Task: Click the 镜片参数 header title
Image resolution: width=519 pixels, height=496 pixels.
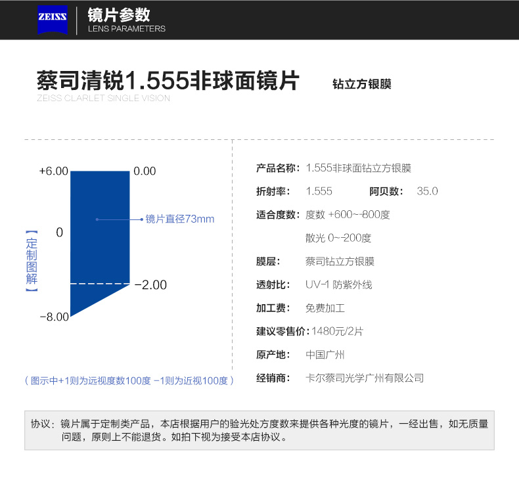Action: click(x=119, y=15)
